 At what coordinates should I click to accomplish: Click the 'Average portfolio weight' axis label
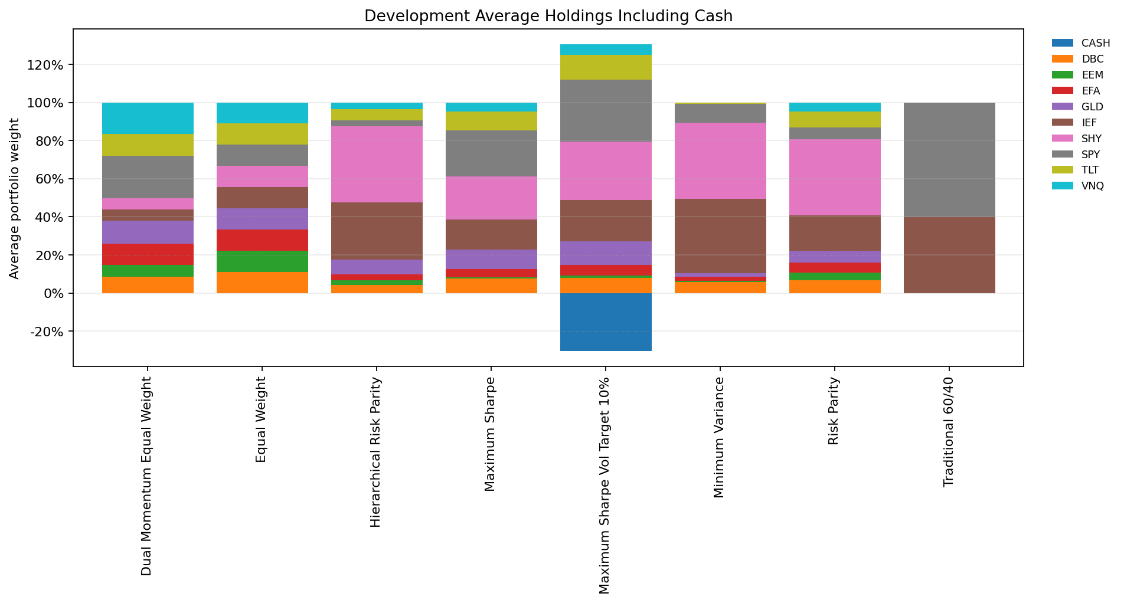tap(15, 198)
